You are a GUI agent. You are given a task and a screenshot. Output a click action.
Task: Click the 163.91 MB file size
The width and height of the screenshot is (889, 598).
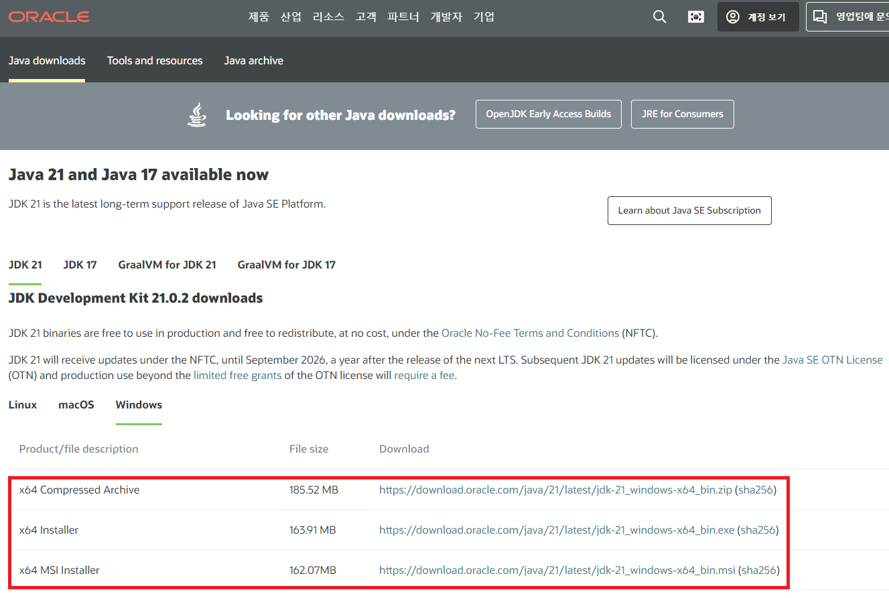click(312, 530)
